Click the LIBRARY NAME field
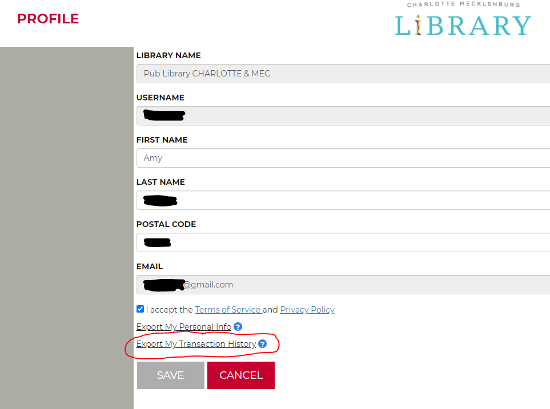 pyautogui.click(x=343, y=74)
